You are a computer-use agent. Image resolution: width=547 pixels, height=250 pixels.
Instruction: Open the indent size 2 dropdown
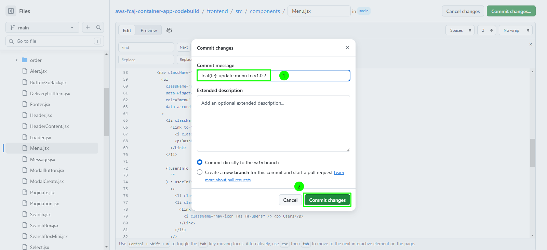486,30
